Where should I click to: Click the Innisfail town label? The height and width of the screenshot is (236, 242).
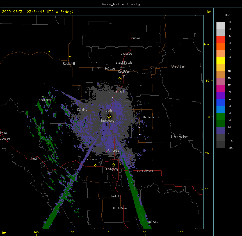click(117, 91)
